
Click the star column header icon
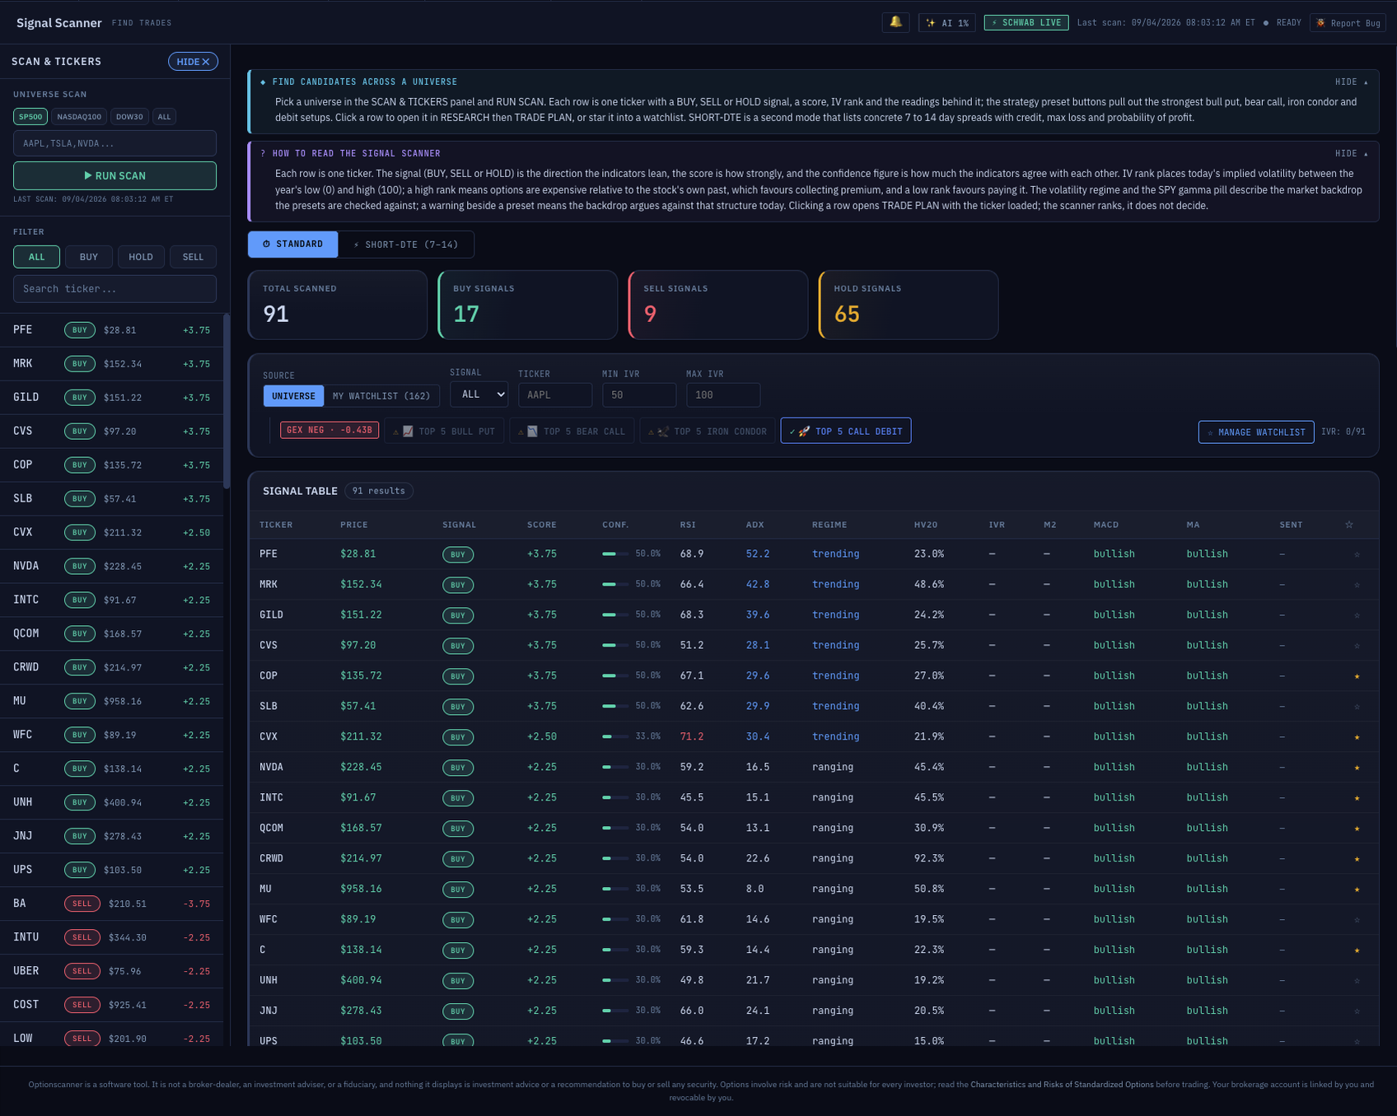coord(1349,525)
